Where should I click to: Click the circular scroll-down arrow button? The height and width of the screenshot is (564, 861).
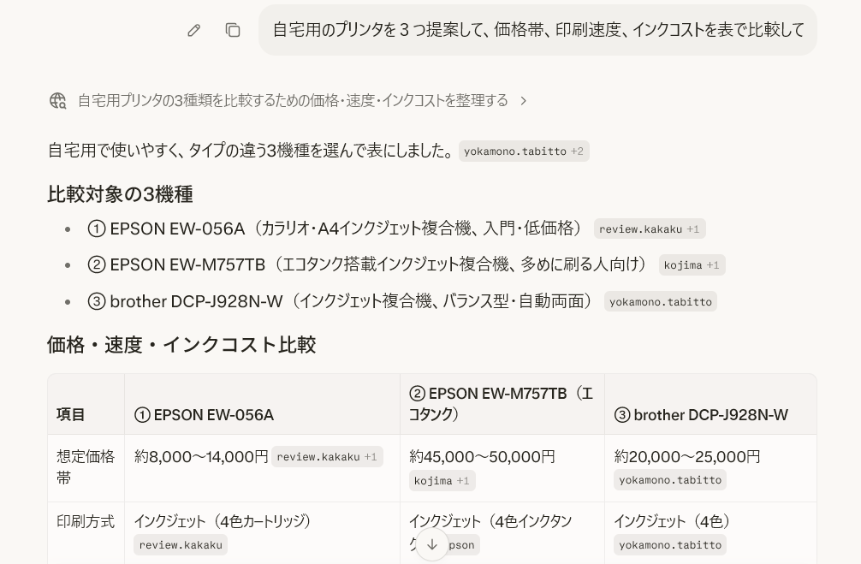click(x=432, y=543)
